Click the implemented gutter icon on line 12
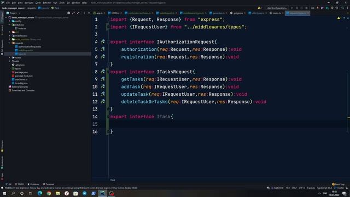Image resolution: width=350 pixels, height=197 pixels. [x=103, y=101]
